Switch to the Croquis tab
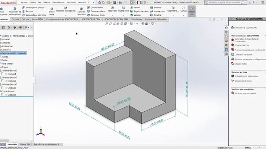This screenshot has height=149, width=266. pyautogui.click(x=15, y=19)
